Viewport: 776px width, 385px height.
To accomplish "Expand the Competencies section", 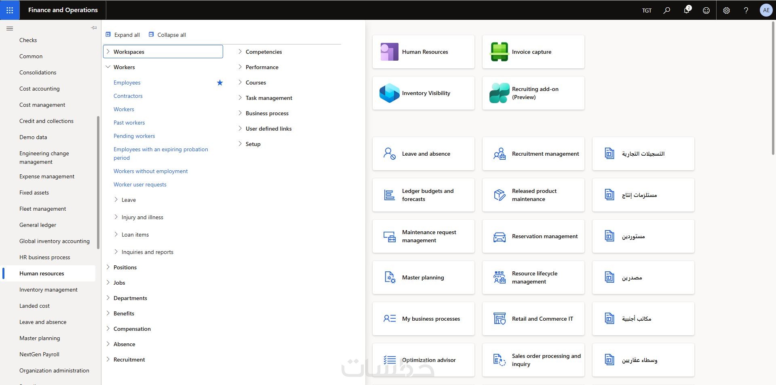I will tap(240, 52).
